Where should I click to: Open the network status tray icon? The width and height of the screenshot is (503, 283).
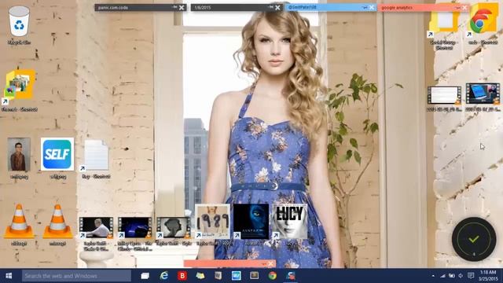coord(442,276)
